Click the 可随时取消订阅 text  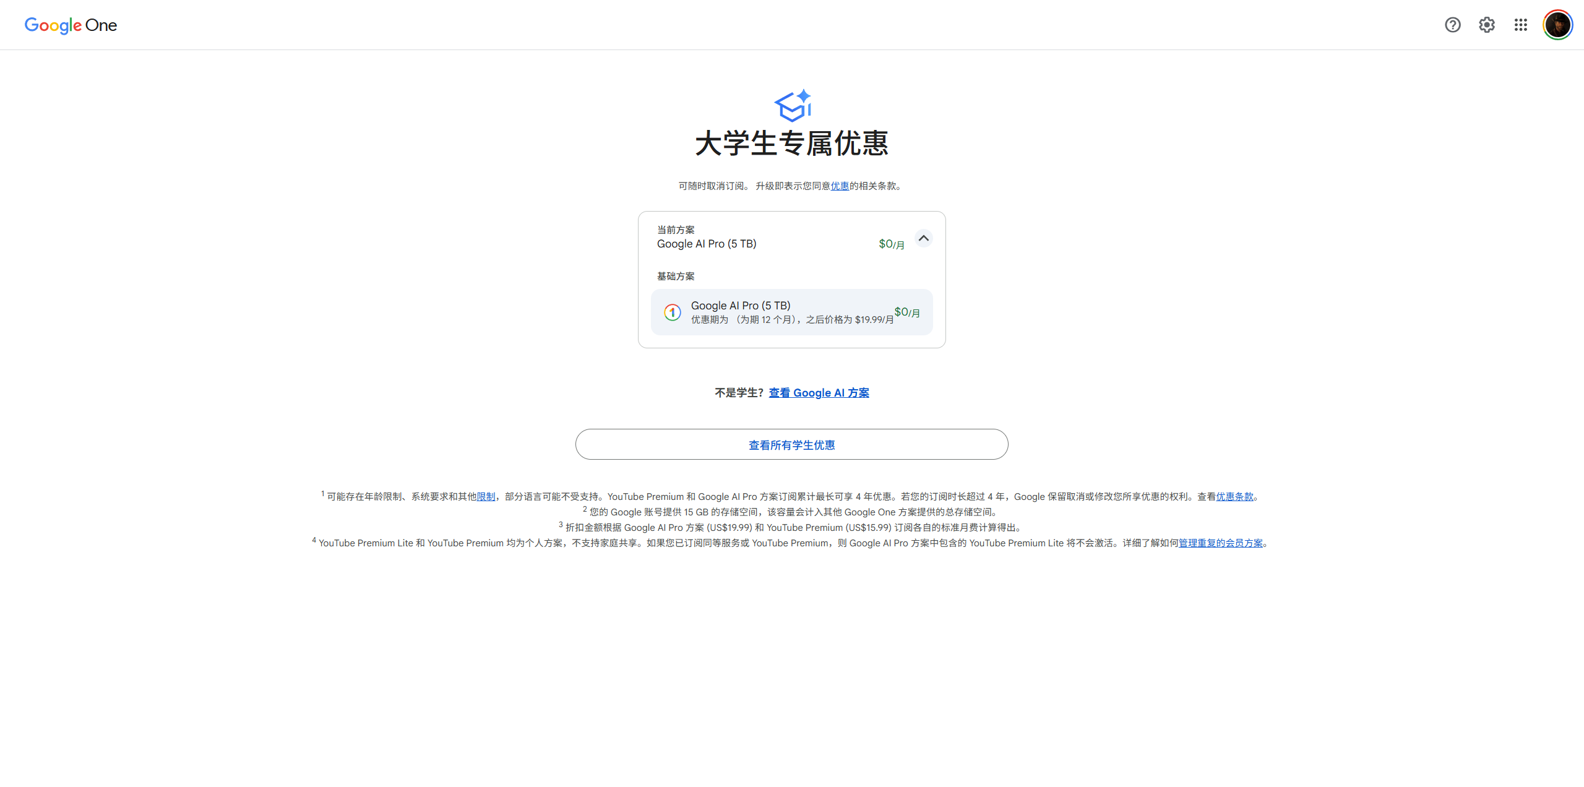click(714, 186)
